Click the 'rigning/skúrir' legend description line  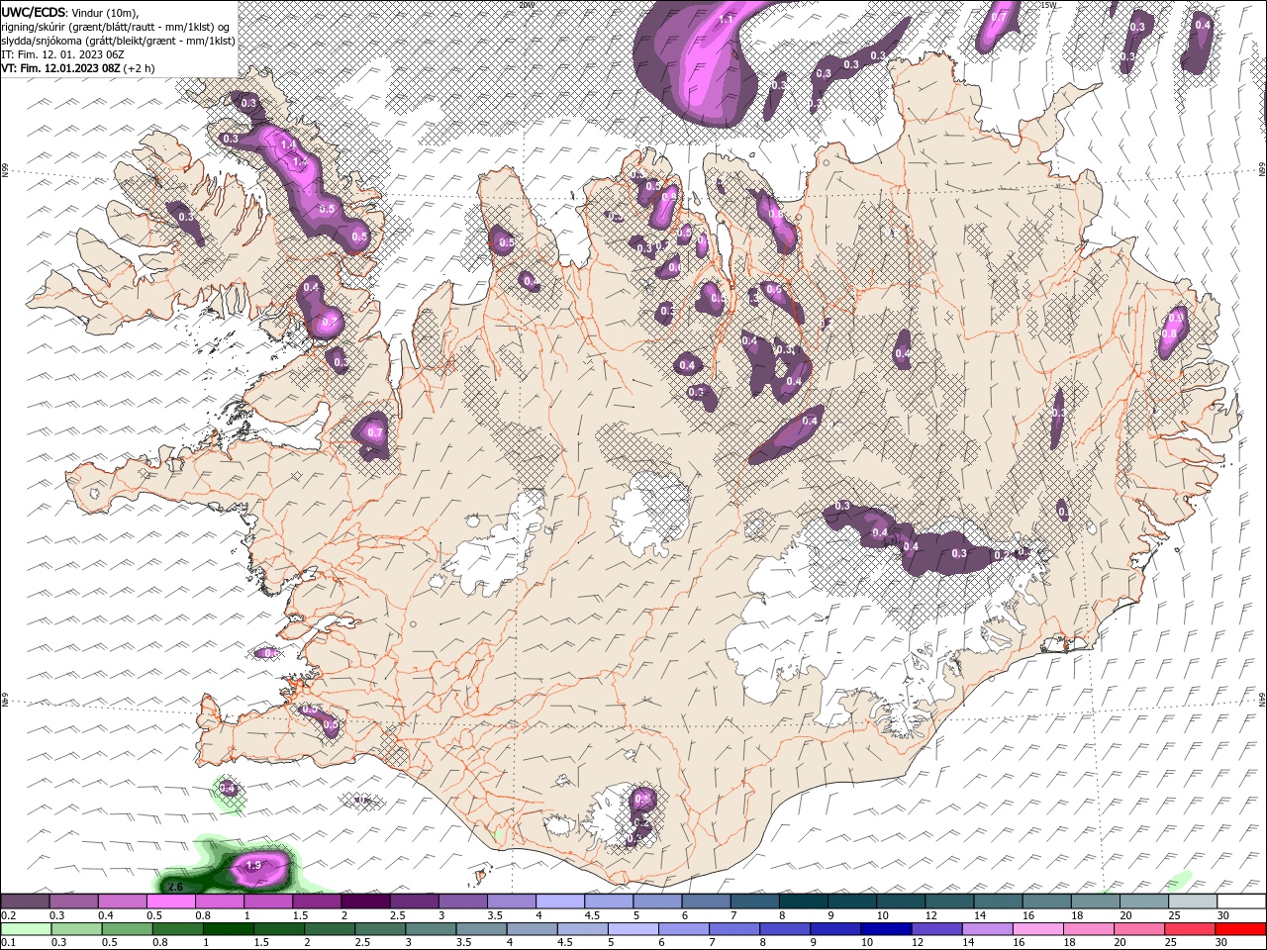(x=116, y=27)
